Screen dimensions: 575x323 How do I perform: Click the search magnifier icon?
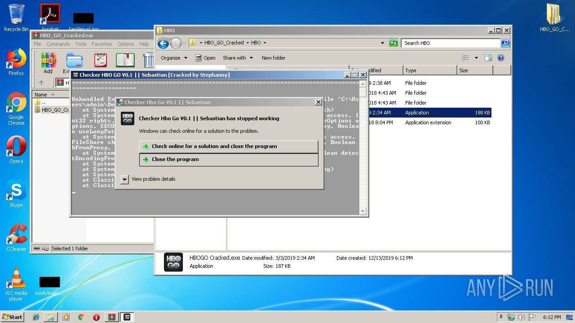505,43
